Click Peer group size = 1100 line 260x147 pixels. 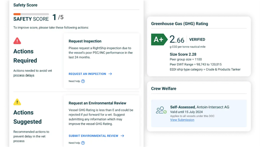(186, 59)
